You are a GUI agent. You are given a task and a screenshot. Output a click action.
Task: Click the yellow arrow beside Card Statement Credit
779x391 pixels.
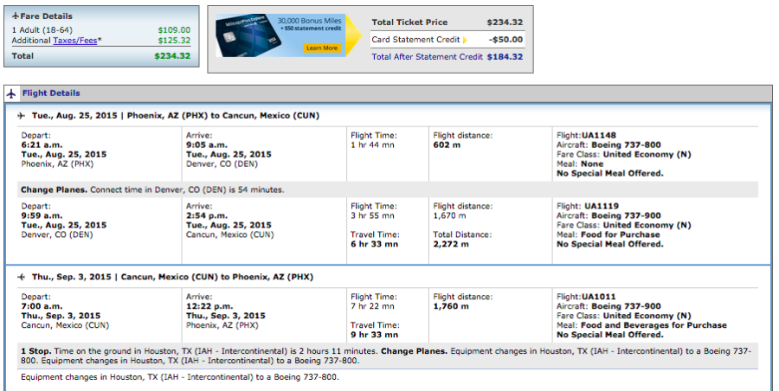[464, 40]
